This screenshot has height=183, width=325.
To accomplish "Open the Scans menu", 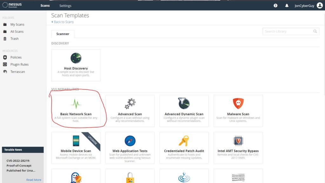I will coord(45,6).
